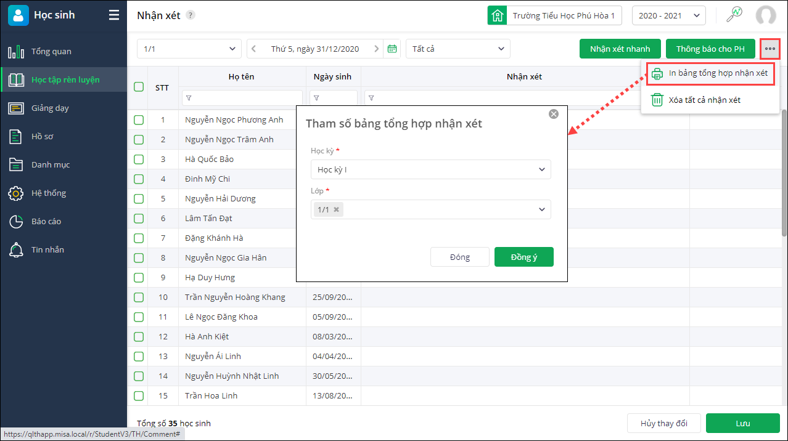Click Đồng ý in the dialog
Image resolution: width=788 pixels, height=441 pixels.
tap(524, 257)
